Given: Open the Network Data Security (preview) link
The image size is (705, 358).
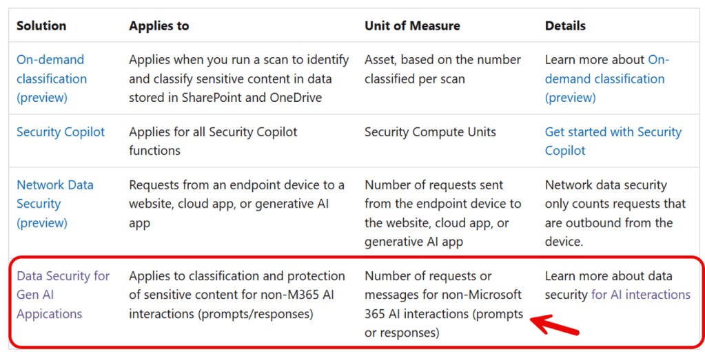Looking at the screenshot, I should click(54, 204).
